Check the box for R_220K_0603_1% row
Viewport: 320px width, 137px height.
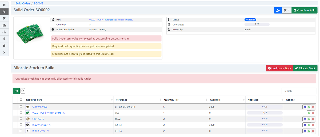(x=21, y=125)
